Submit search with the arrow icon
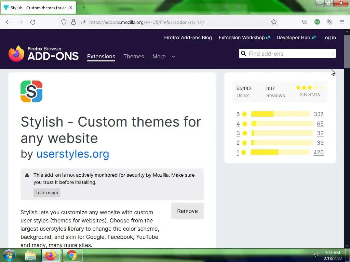This screenshot has width=350, height=262. tap(332, 54)
